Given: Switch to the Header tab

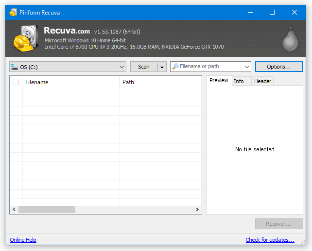Looking at the screenshot, I should click(262, 81).
